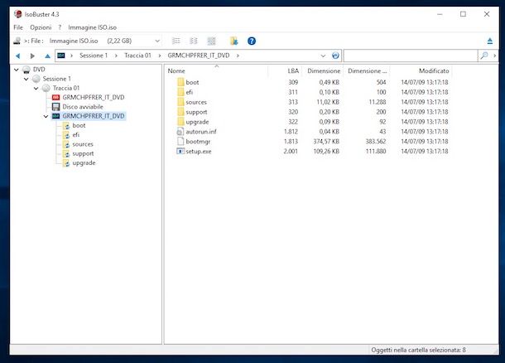This screenshot has width=505, height=363.
Task: Select sources folder in file list
Action: tap(196, 102)
